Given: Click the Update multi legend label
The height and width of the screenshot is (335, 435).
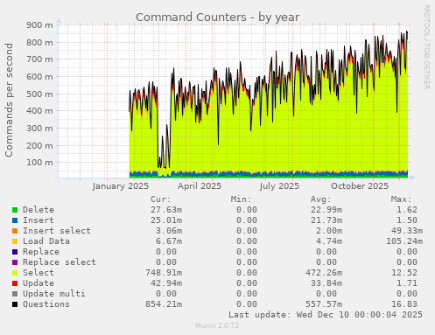Looking at the screenshot, I should pos(54,294).
